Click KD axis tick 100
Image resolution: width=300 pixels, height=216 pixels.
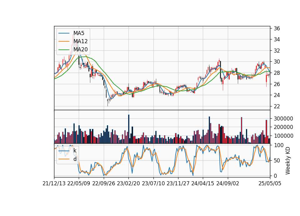(278, 145)
